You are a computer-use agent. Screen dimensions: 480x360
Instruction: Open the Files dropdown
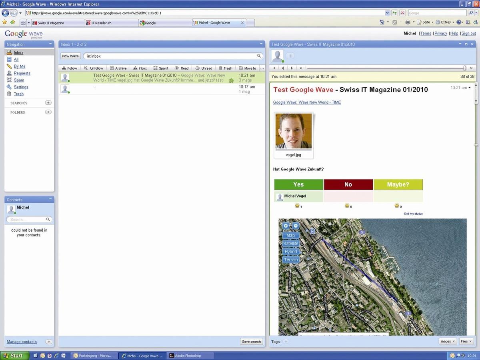point(466,341)
